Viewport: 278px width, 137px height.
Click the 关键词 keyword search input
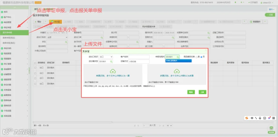(x=57, y=33)
